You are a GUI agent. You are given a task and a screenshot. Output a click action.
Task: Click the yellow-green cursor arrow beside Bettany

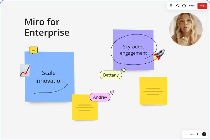(x=124, y=70)
